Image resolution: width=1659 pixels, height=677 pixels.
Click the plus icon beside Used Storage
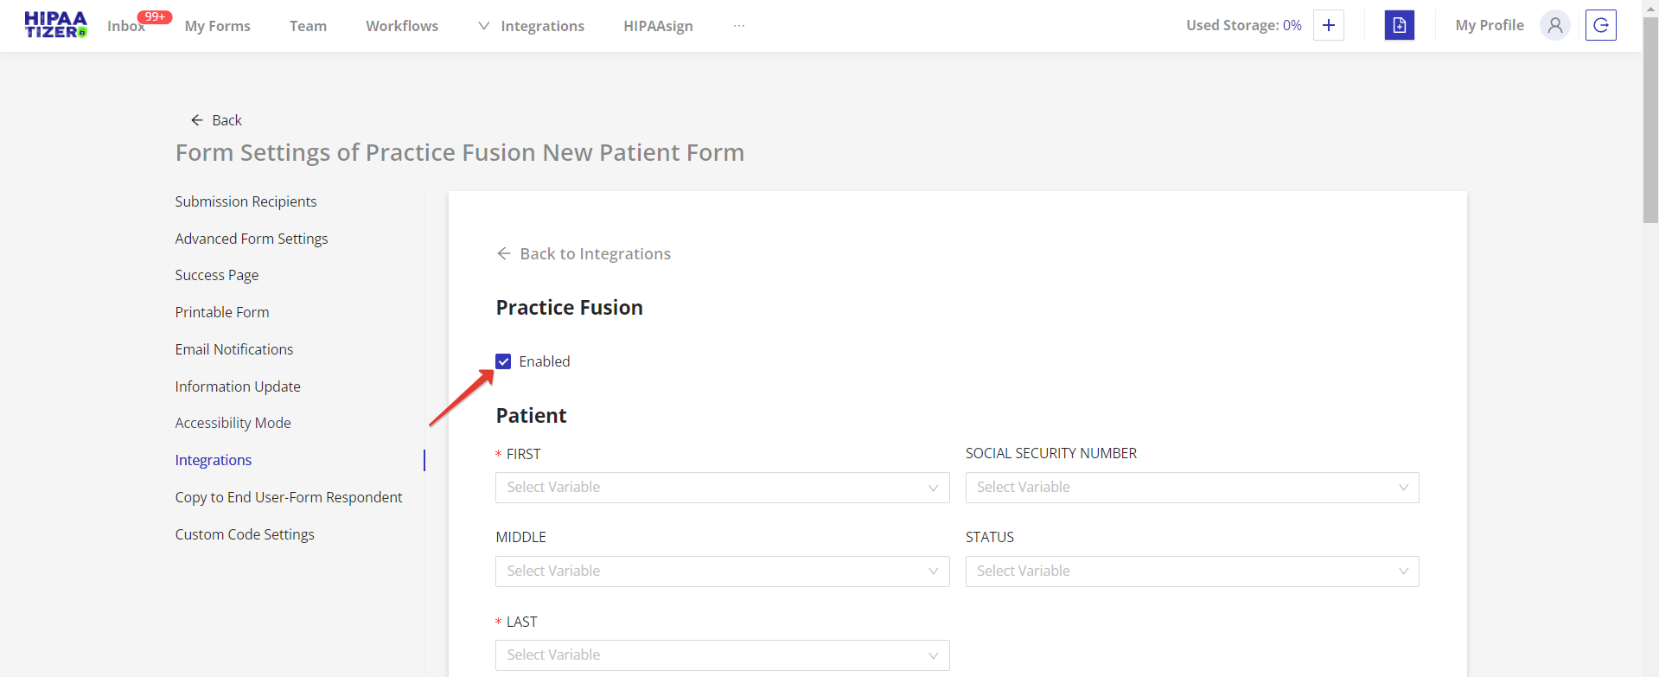(x=1328, y=25)
